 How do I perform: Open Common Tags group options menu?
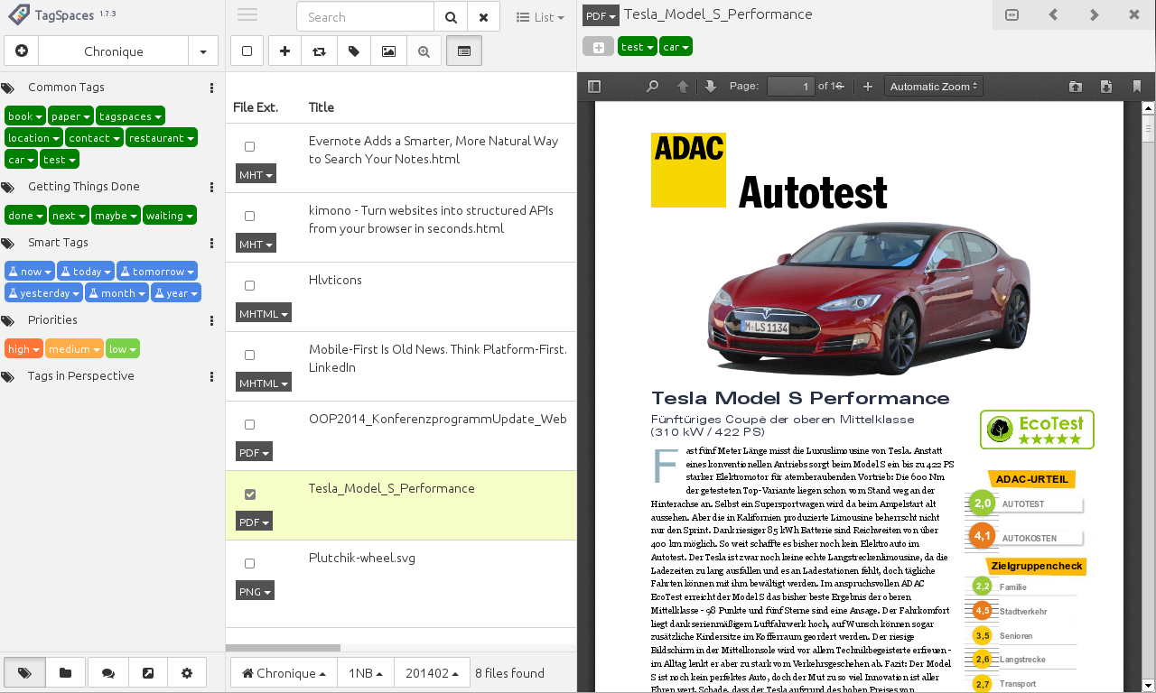coord(211,88)
